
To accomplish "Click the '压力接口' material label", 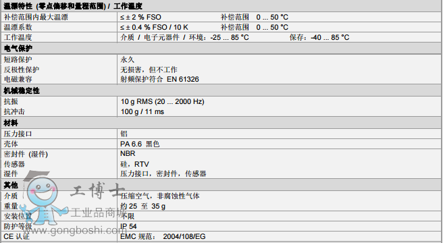I will [x=18, y=134].
